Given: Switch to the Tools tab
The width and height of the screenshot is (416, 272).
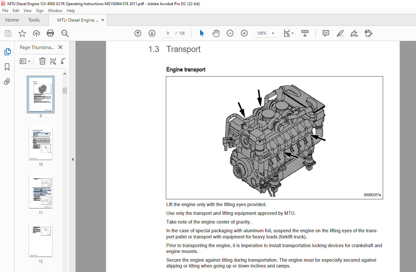Looking at the screenshot, I should 34,20.
